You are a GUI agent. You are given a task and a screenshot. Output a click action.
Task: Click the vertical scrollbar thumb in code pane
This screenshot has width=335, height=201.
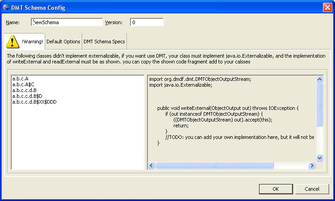click(320, 105)
